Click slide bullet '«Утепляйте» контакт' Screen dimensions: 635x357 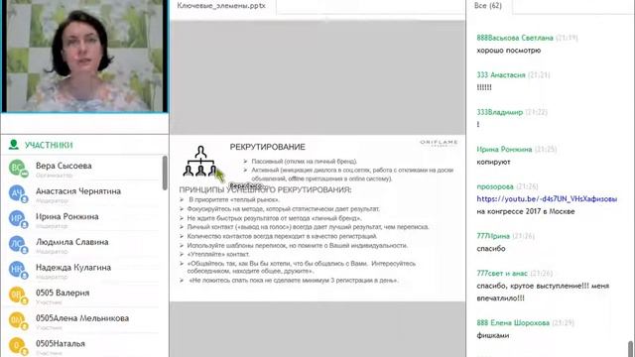pos(218,254)
